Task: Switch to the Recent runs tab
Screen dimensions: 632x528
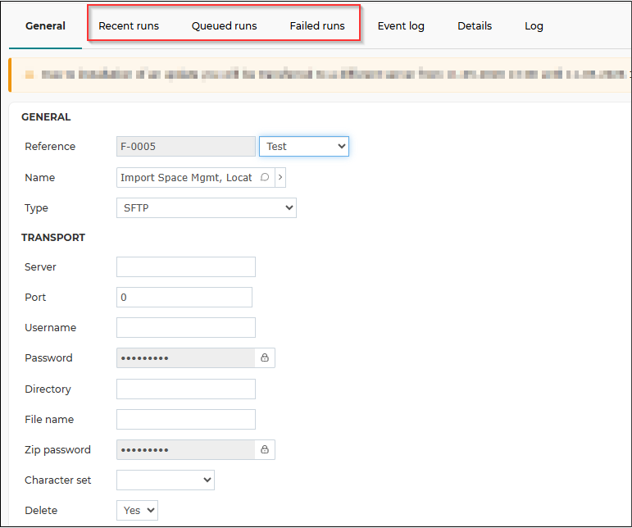Action: pos(129,26)
